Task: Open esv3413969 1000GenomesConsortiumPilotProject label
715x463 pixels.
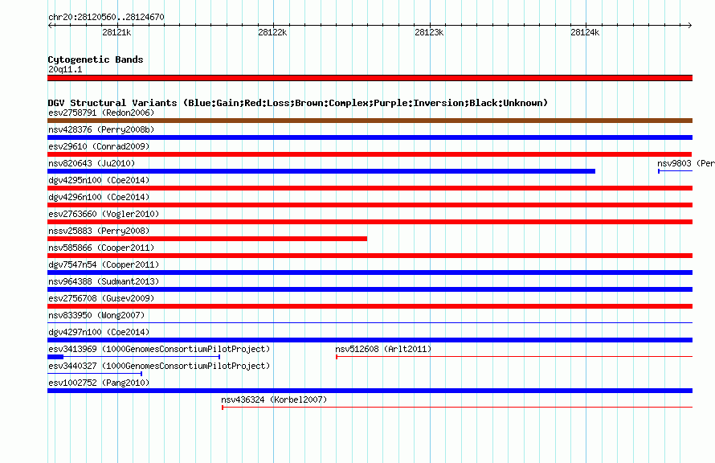Action: [159, 349]
